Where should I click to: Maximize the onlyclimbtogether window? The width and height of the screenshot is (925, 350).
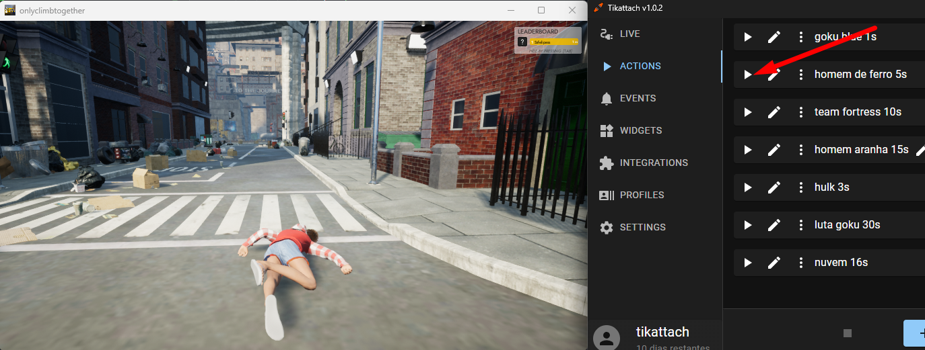[x=541, y=10]
